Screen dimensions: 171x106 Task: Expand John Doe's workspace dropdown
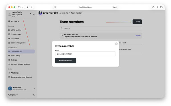pyautogui.click(x=31, y=13)
